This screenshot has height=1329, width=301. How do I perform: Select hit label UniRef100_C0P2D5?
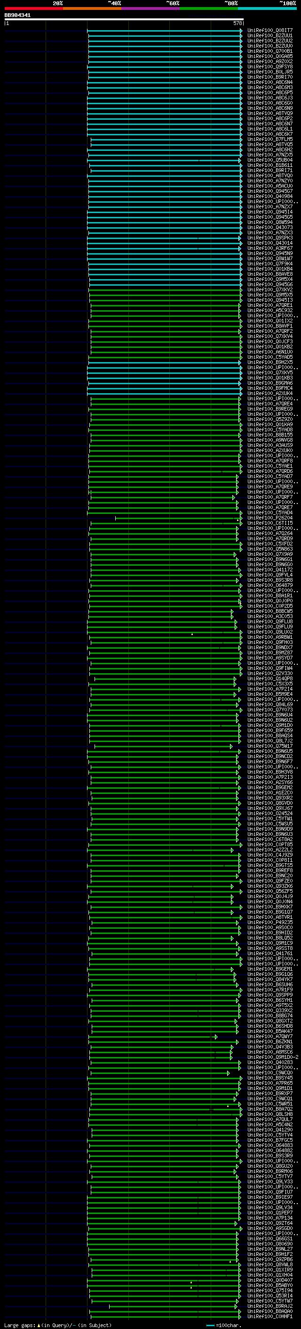coord(270,606)
